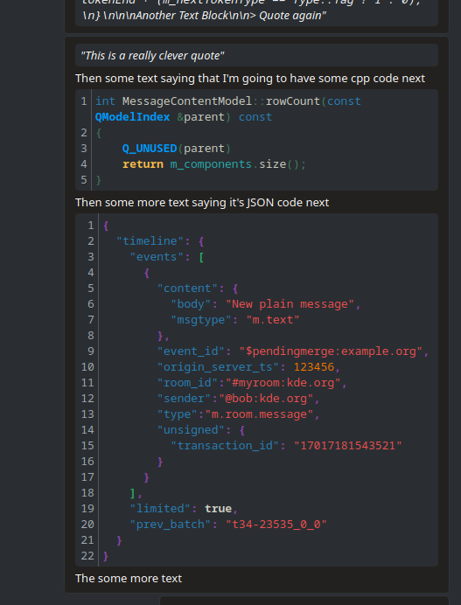This screenshot has height=605, width=461.
Task: Click the QModelIndex keyword in the cpp code
Action: (x=132, y=117)
